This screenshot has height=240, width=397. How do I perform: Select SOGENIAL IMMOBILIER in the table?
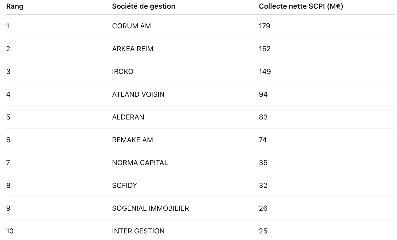150,208
